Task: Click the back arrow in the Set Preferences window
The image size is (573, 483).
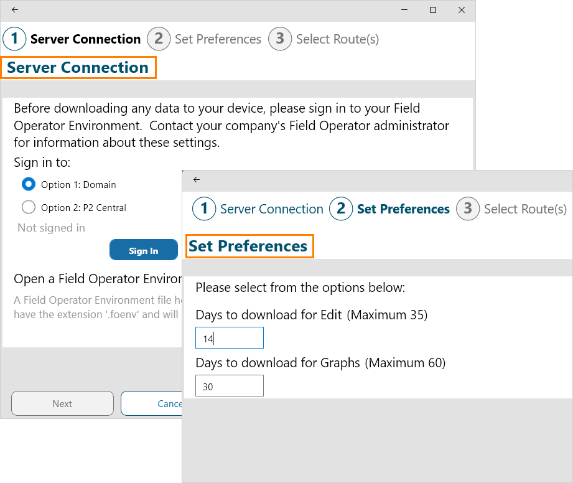Action: click(197, 180)
